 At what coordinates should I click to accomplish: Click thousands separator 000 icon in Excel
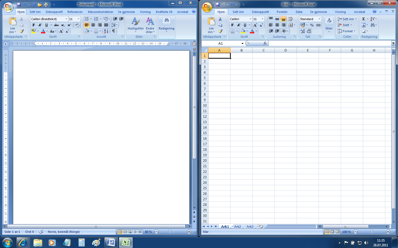point(318,25)
